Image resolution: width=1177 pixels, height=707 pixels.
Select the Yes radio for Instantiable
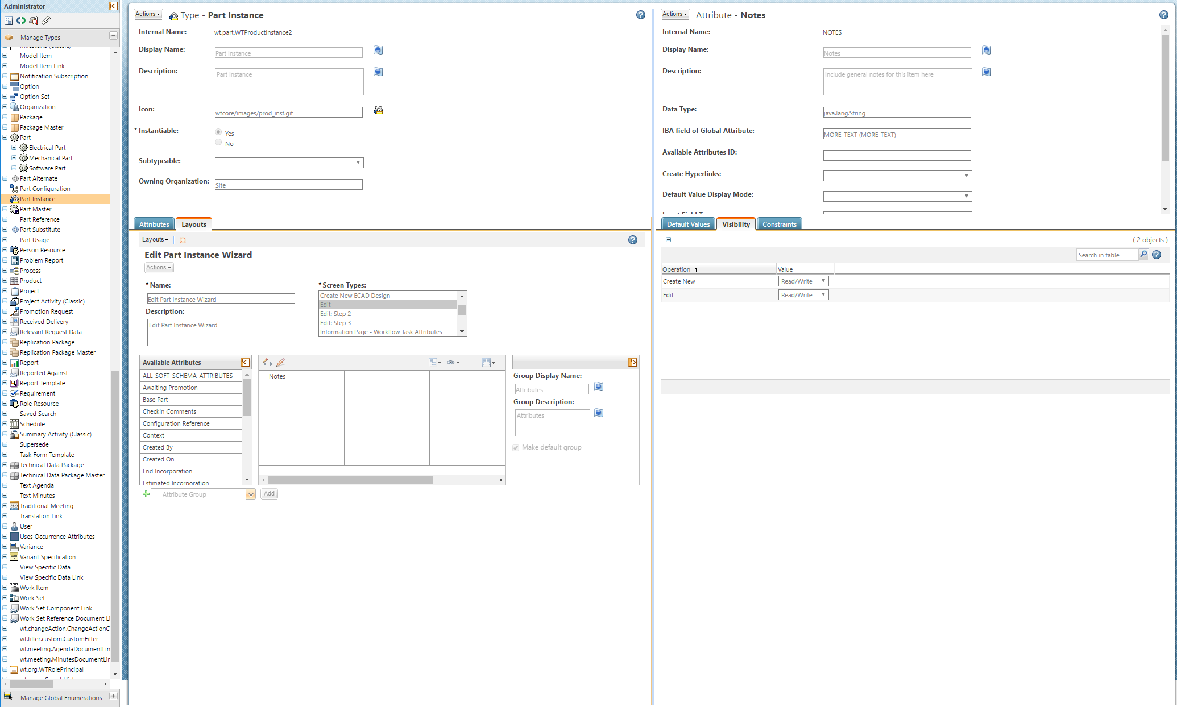point(218,131)
